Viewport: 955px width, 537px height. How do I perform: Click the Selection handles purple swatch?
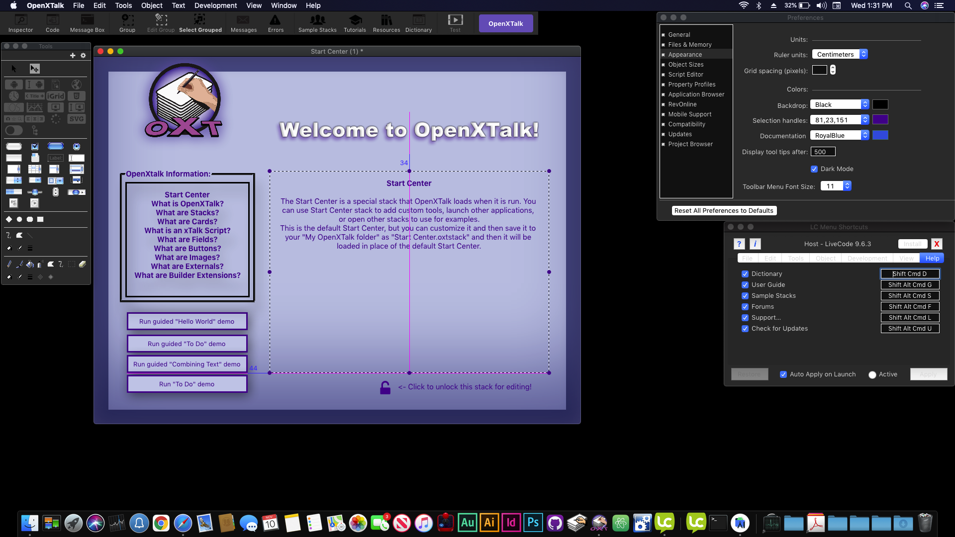point(880,120)
